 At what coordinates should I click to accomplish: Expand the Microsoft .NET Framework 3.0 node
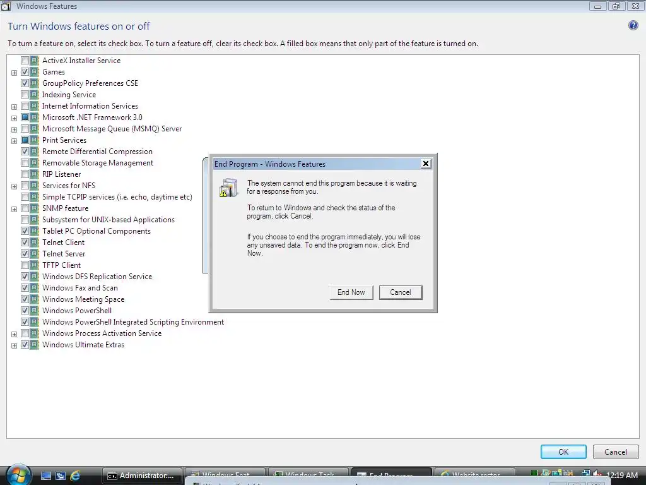[14, 118]
